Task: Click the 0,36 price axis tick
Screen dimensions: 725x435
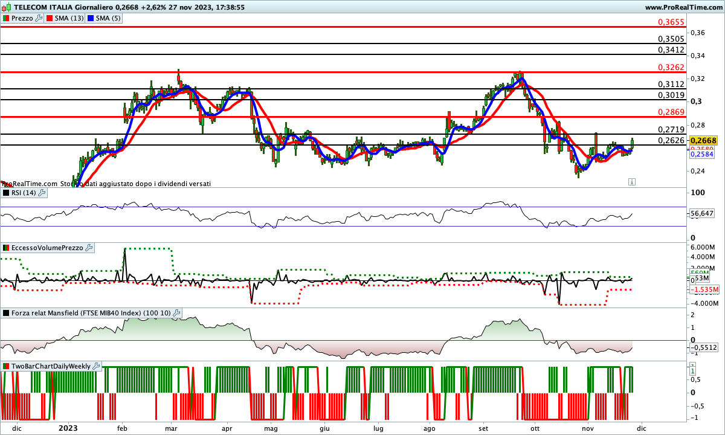Action: [698, 33]
